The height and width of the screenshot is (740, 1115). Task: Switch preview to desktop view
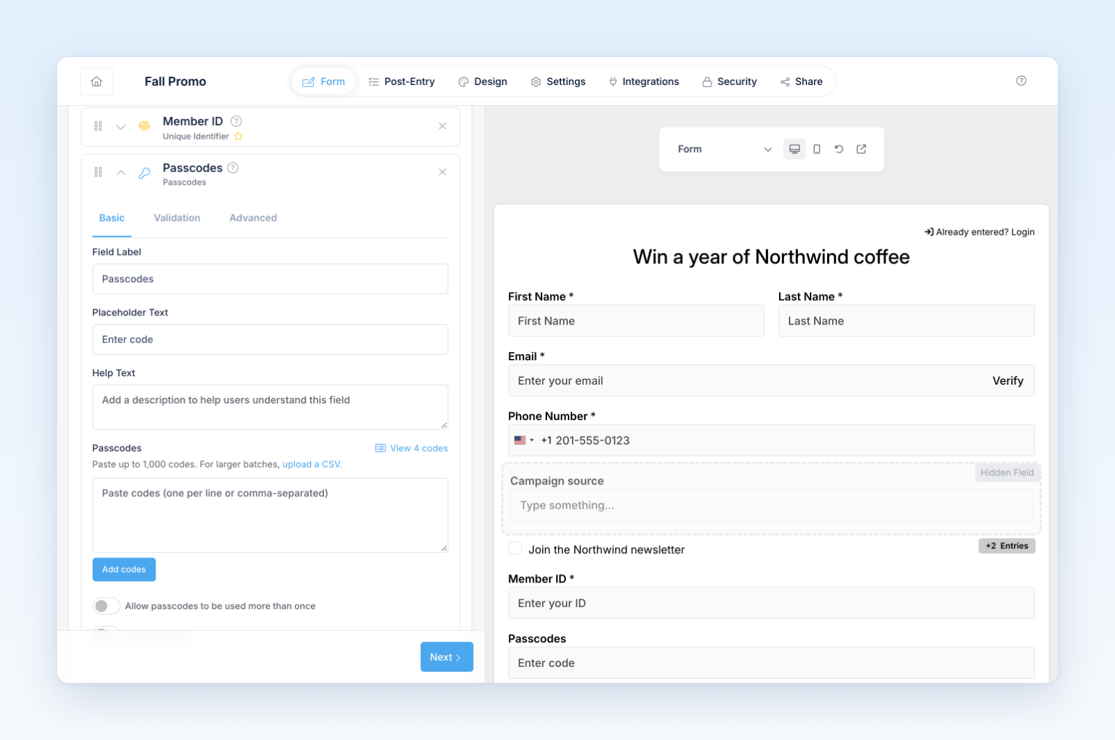click(794, 149)
